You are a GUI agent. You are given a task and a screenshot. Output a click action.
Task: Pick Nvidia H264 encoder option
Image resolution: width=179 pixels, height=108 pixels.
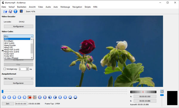tap(17, 54)
